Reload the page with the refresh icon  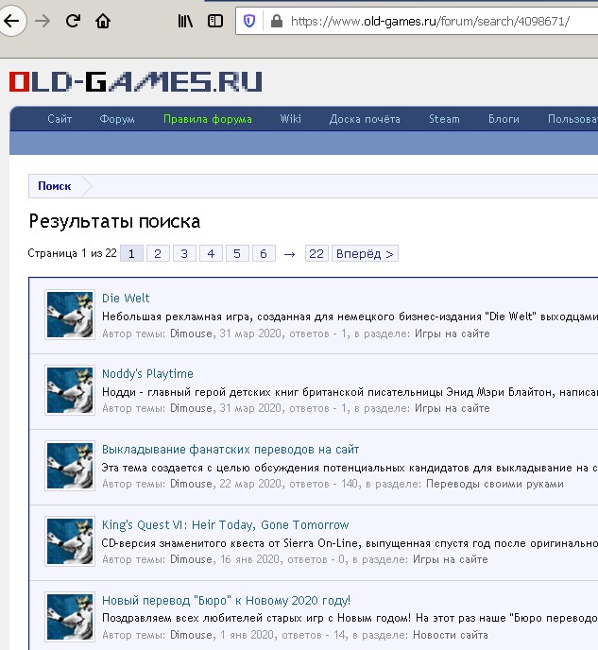coord(73,21)
